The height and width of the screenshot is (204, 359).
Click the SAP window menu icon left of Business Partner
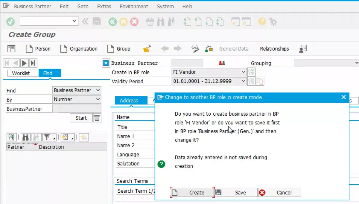[6, 6]
